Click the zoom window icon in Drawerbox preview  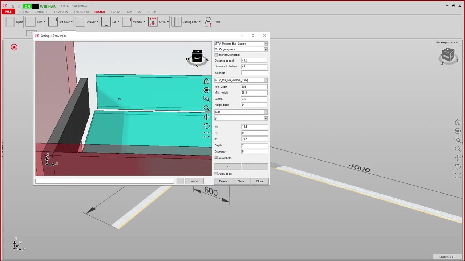click(x=206, y=99)
